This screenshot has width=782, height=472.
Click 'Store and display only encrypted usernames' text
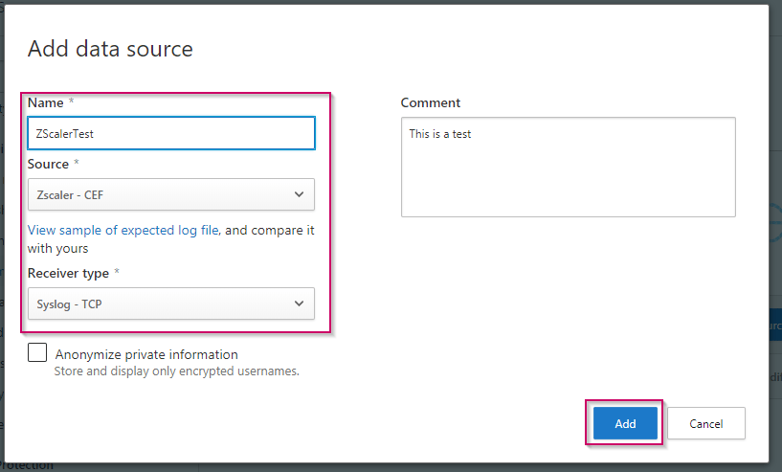[176, 371]
